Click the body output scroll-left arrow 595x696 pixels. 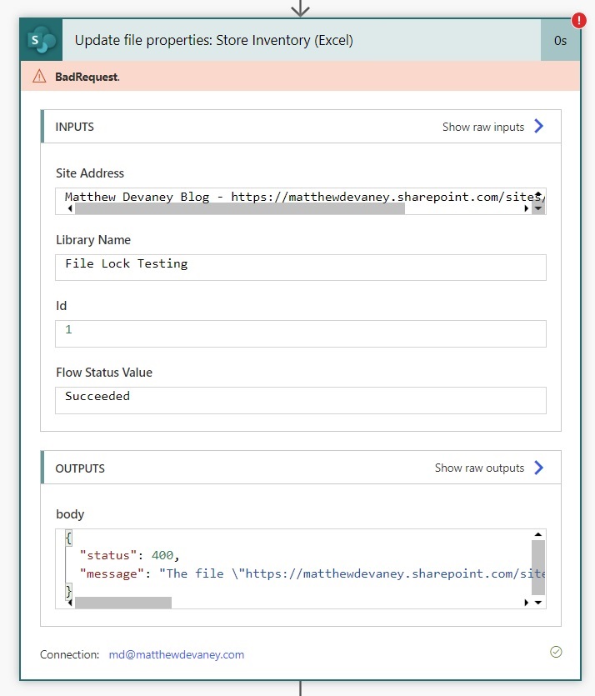(x=70, y=603)
